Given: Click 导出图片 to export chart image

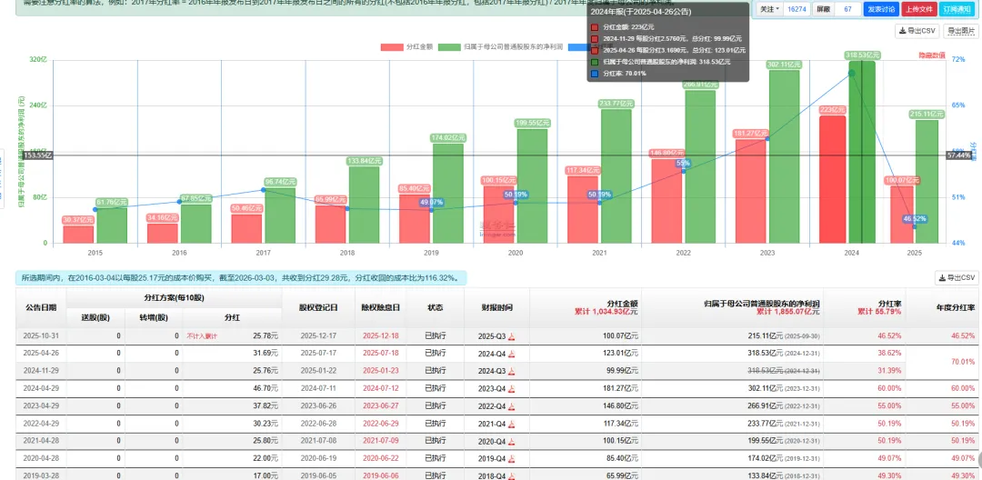Looking at the screenshot, I should [x=961, y=31].
